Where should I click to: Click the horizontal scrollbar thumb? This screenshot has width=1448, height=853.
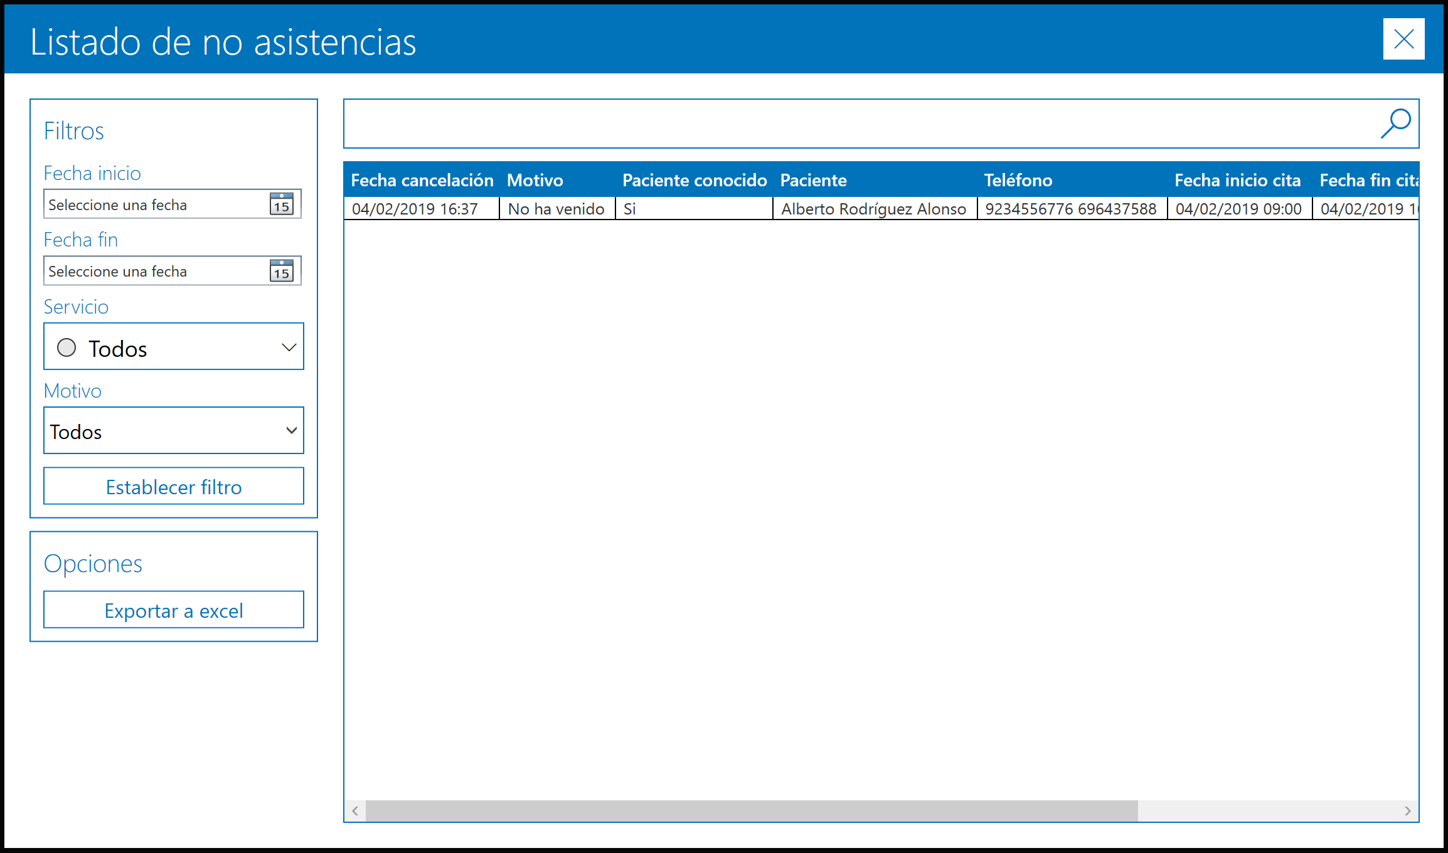tap(752, 810)
